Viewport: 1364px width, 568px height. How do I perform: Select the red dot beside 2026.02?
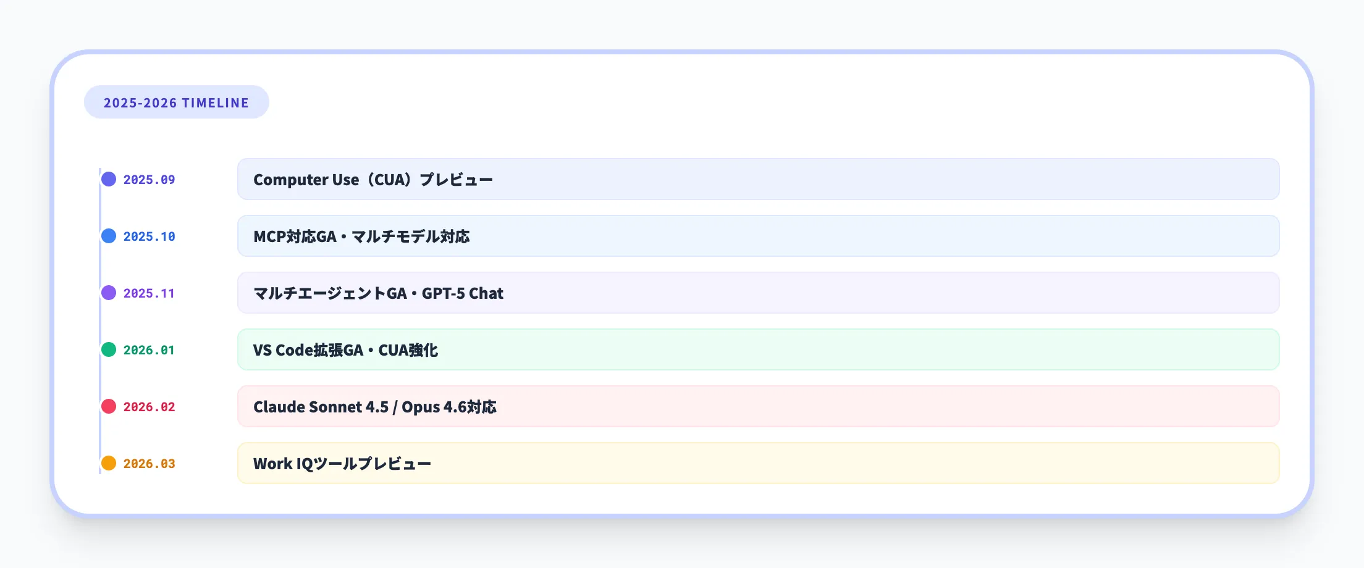109,406
